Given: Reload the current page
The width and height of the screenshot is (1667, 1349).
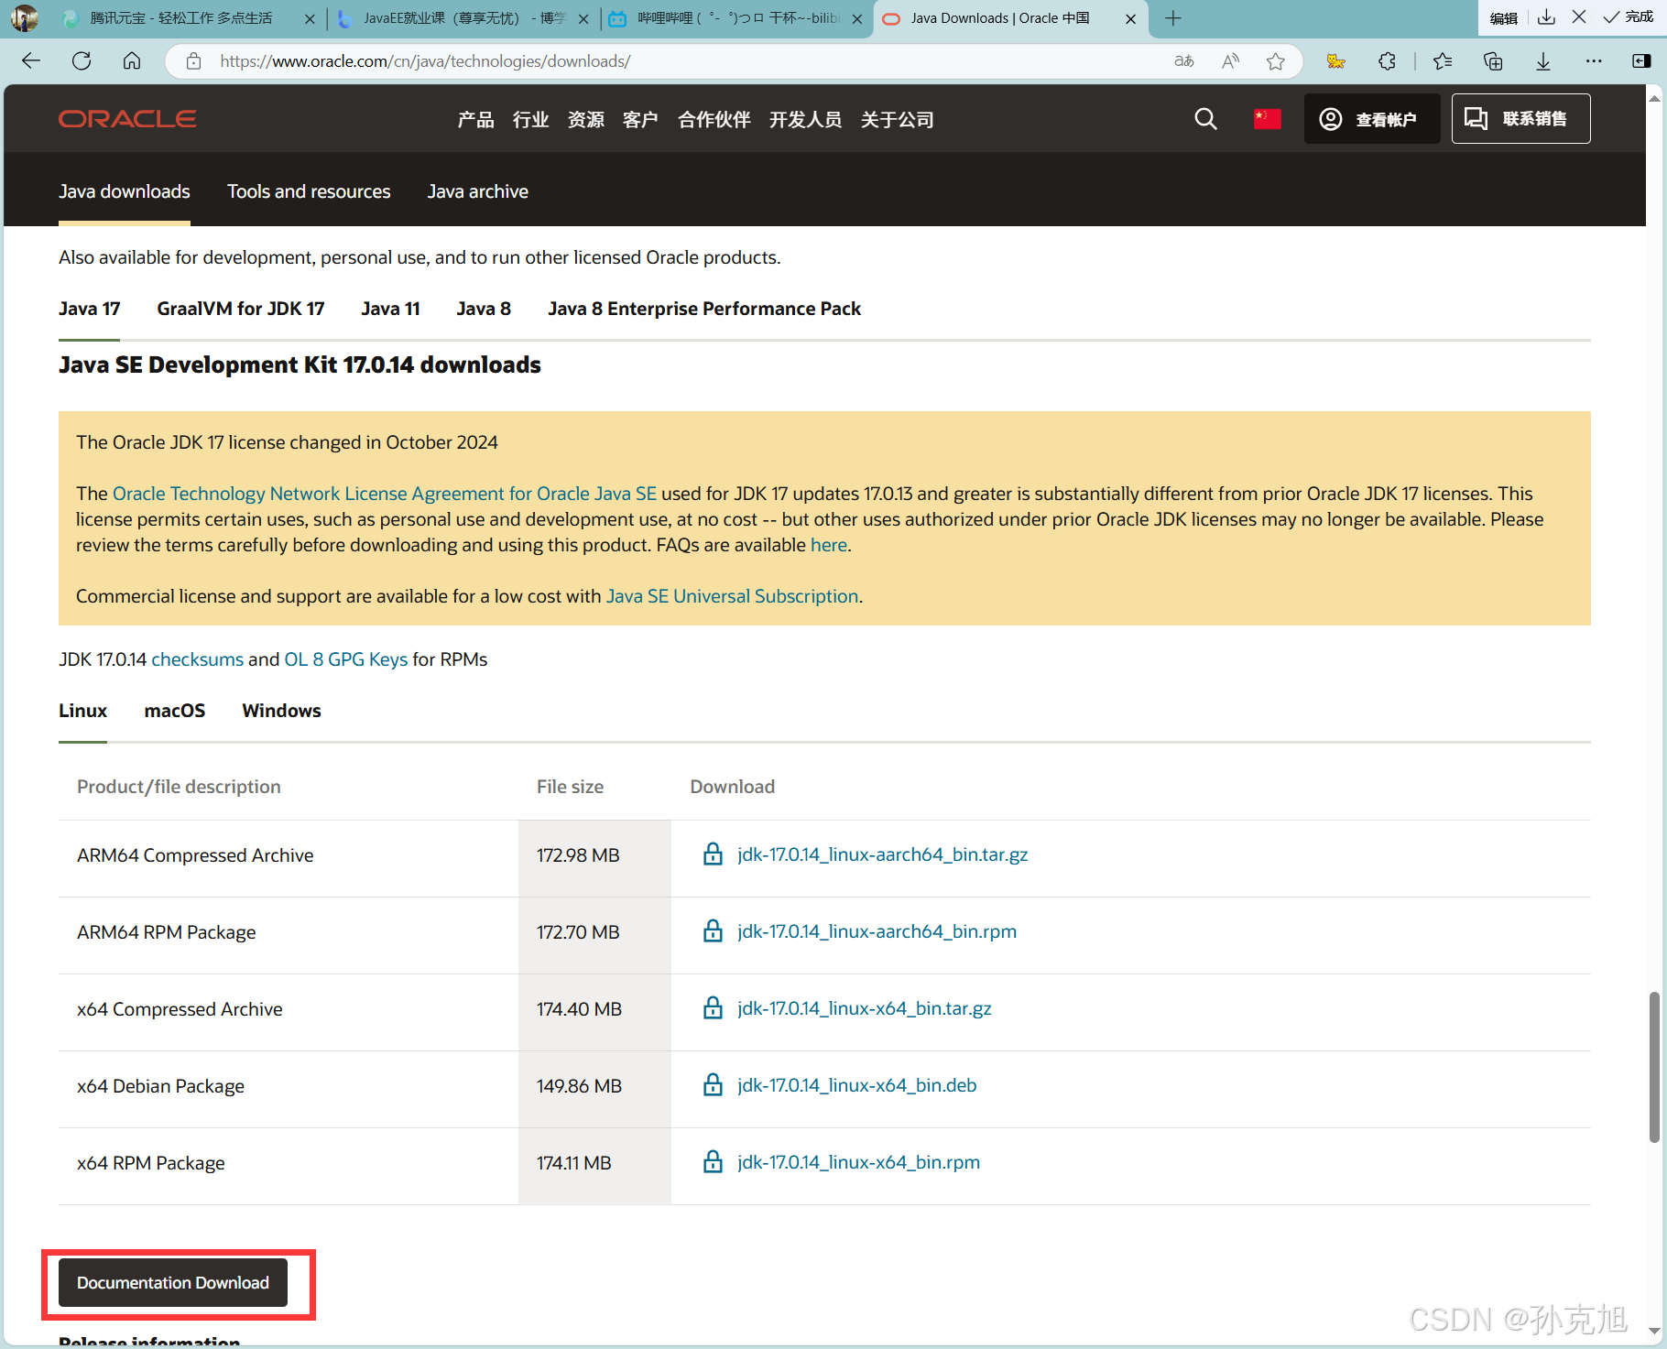Looking at the screenshot, I should coord(82,61).
